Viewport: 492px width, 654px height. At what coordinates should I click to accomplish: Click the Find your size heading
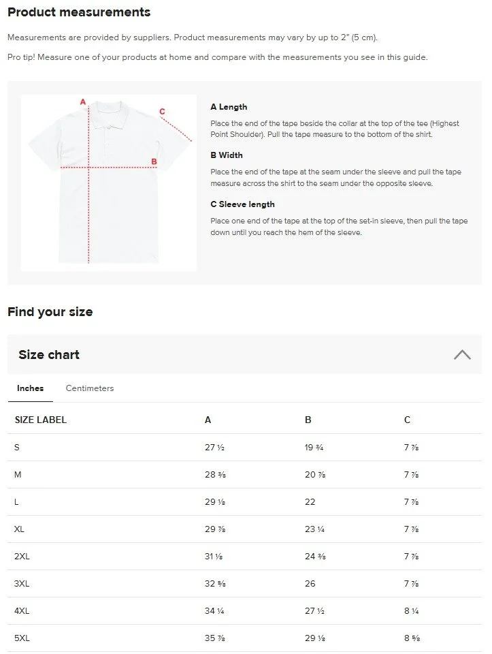point(50,312)
